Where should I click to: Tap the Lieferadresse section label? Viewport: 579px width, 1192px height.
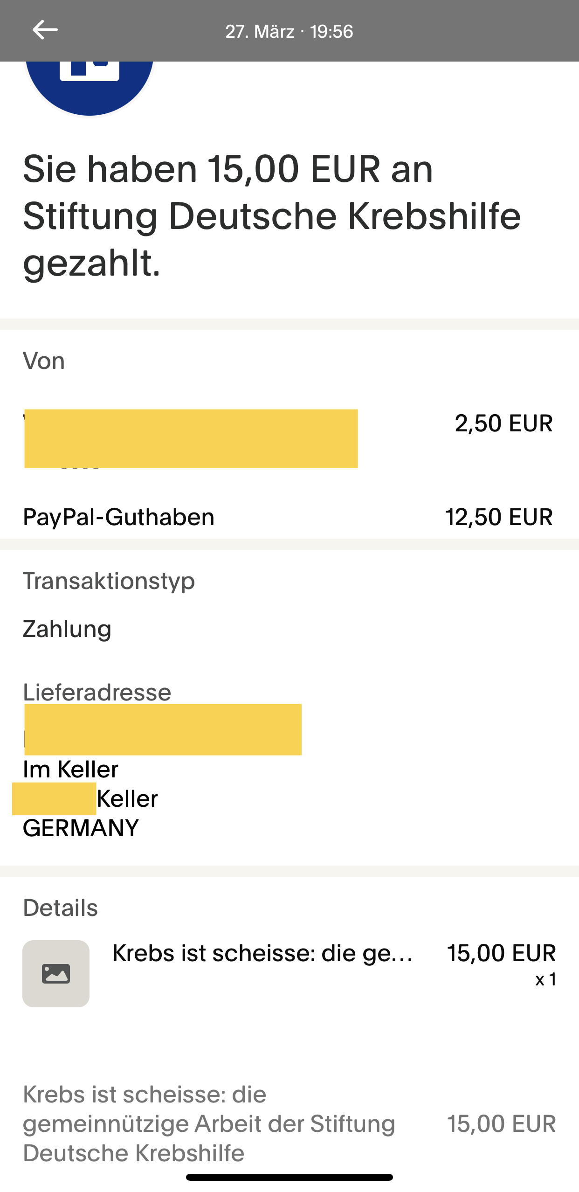coord(97,692)
